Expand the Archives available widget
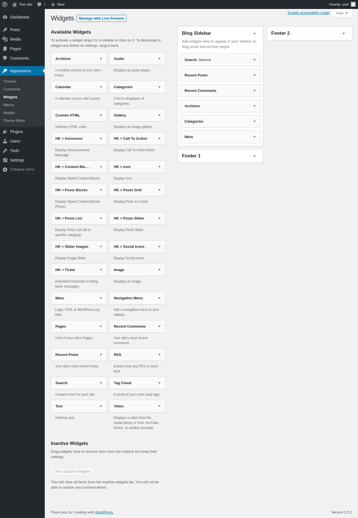The height and width of the screenshot is (518, 358). coord(101,59)
